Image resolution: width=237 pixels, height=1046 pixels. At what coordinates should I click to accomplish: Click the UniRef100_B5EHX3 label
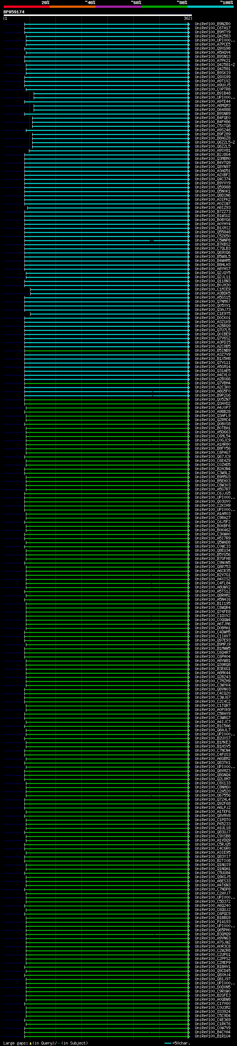click(212, 481)
